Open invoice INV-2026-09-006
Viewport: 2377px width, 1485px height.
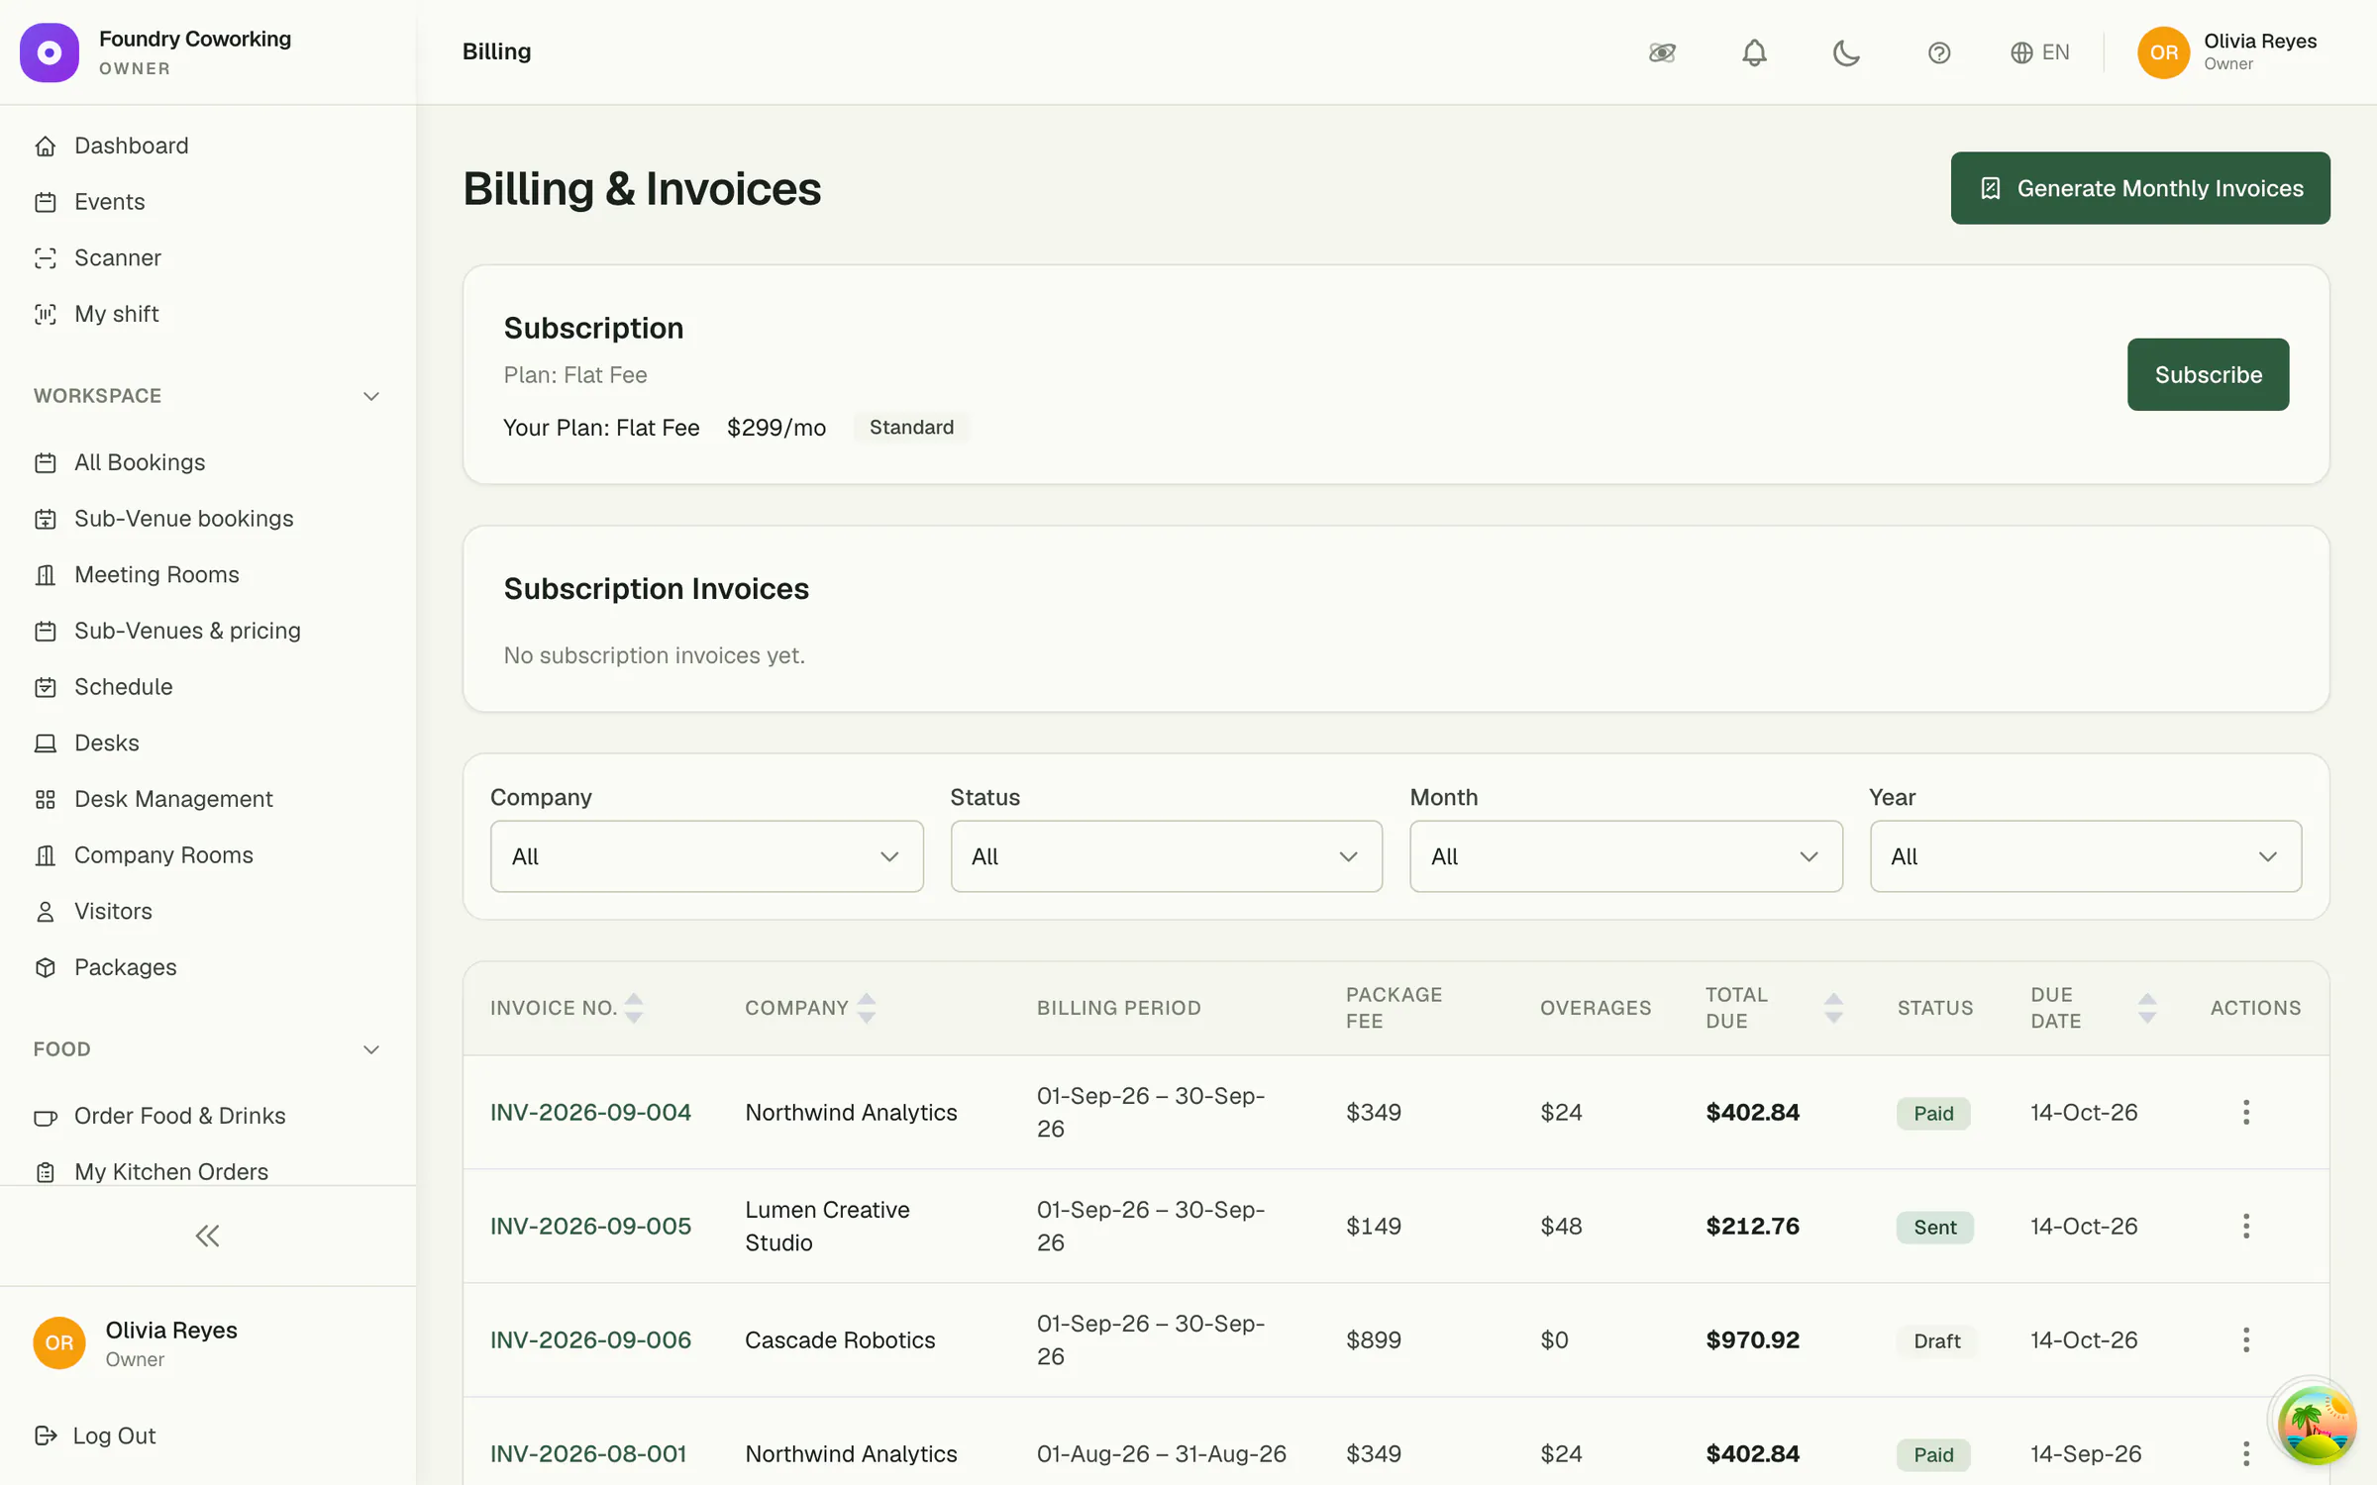pos(590,1339)
